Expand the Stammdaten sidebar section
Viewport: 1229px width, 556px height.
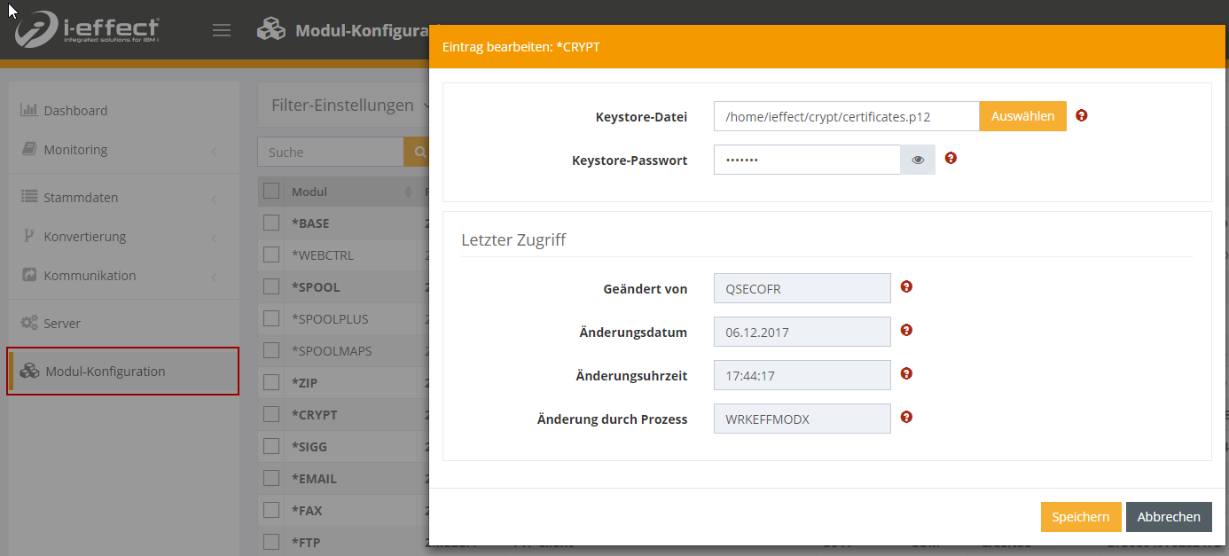pos(81,198)
